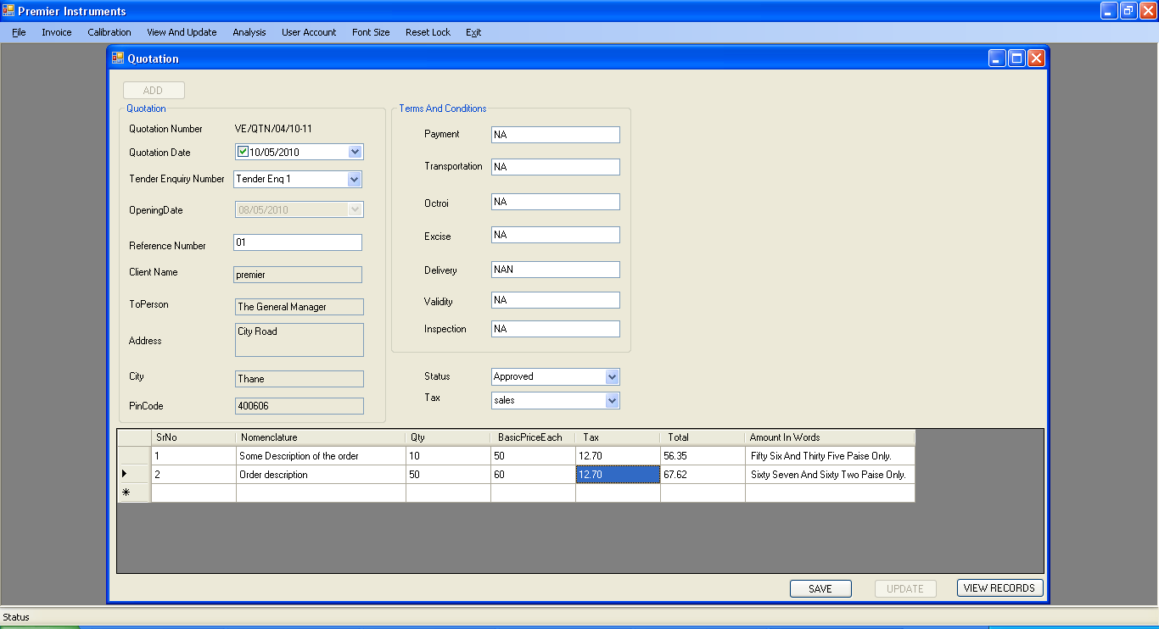Click the ToPerson field showing The General Manager
The image size is (1159, 629).
299,307
